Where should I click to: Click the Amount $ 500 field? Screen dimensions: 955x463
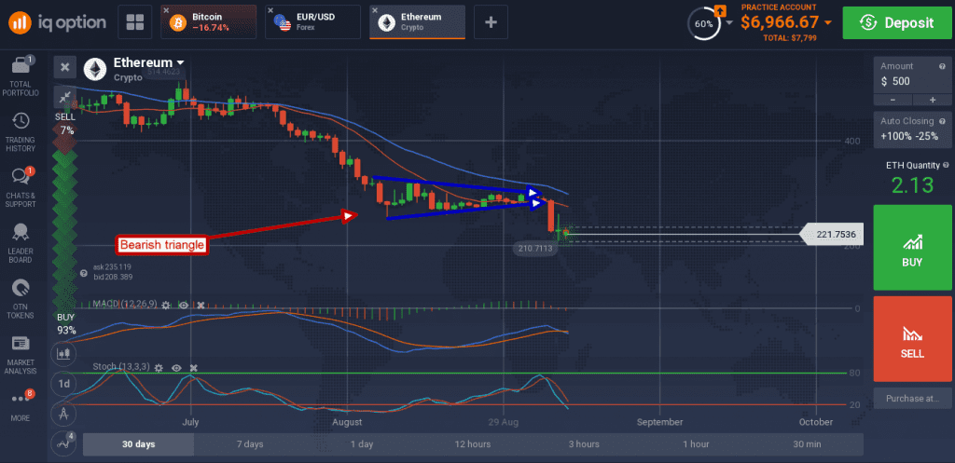pyautogui.click(x=912, y=75)
